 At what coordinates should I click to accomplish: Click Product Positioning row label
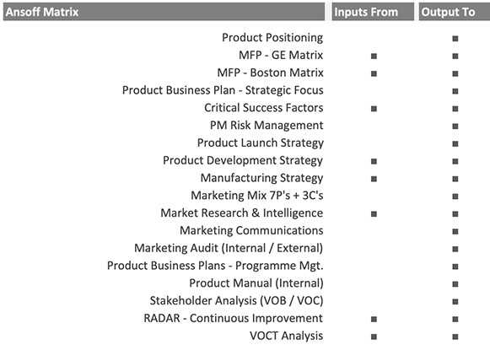[272, 37]
